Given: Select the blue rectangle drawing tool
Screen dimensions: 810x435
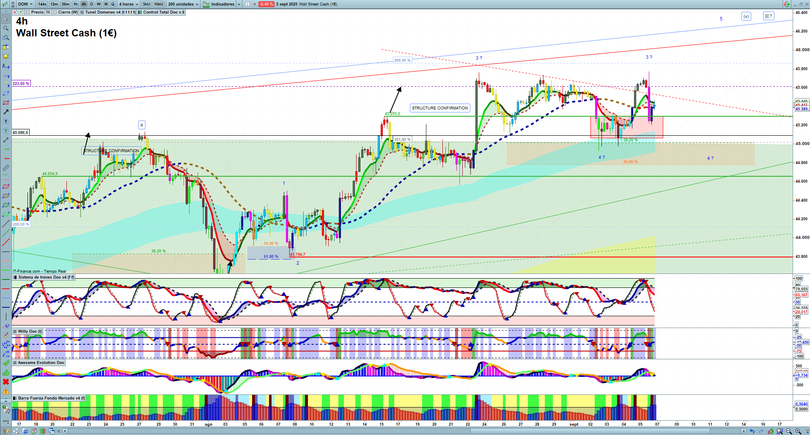Looking at the screenshot, I should click(x=6, y=93).
